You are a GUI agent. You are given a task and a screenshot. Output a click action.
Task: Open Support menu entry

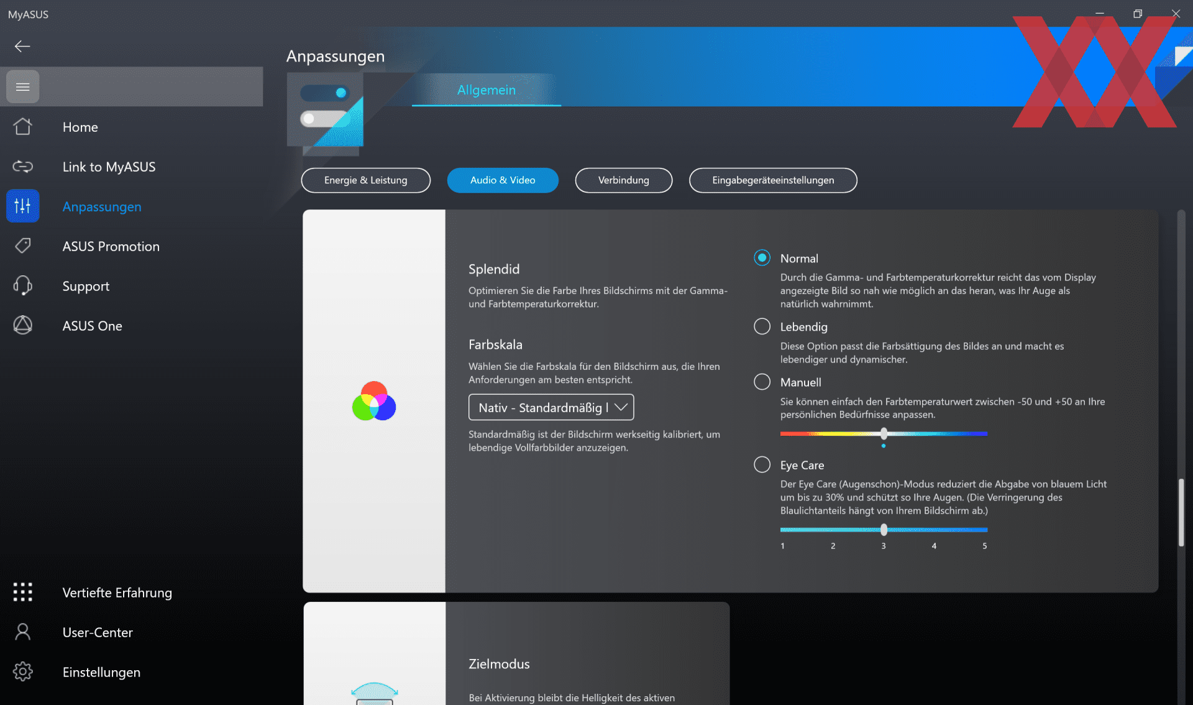point(86,286)
